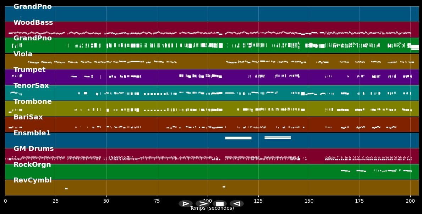The image size is (422, 214).
Task: Click the leftmost right-pointing triangle-with-bar button
Action: click(186, 204)
